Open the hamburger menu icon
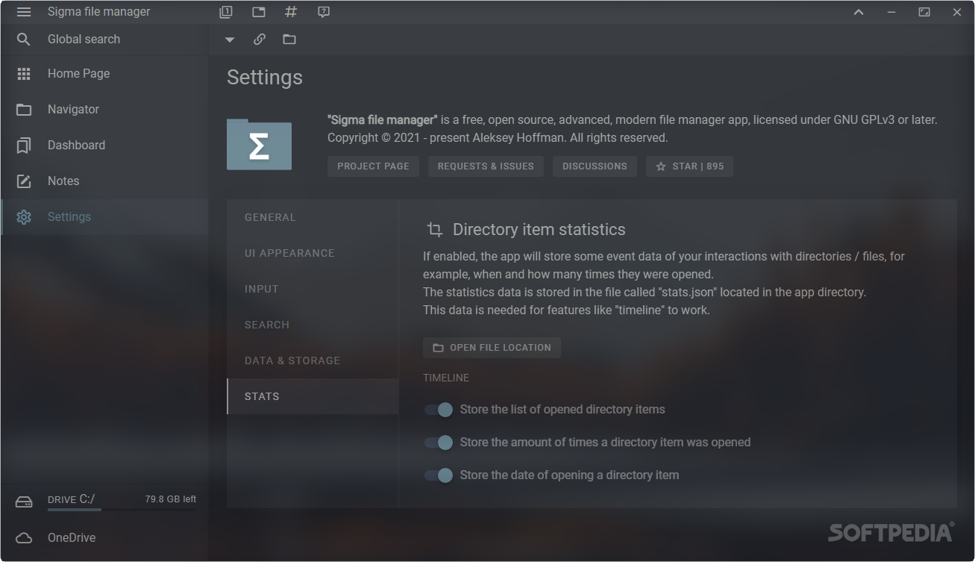 (x=24, y=12)
